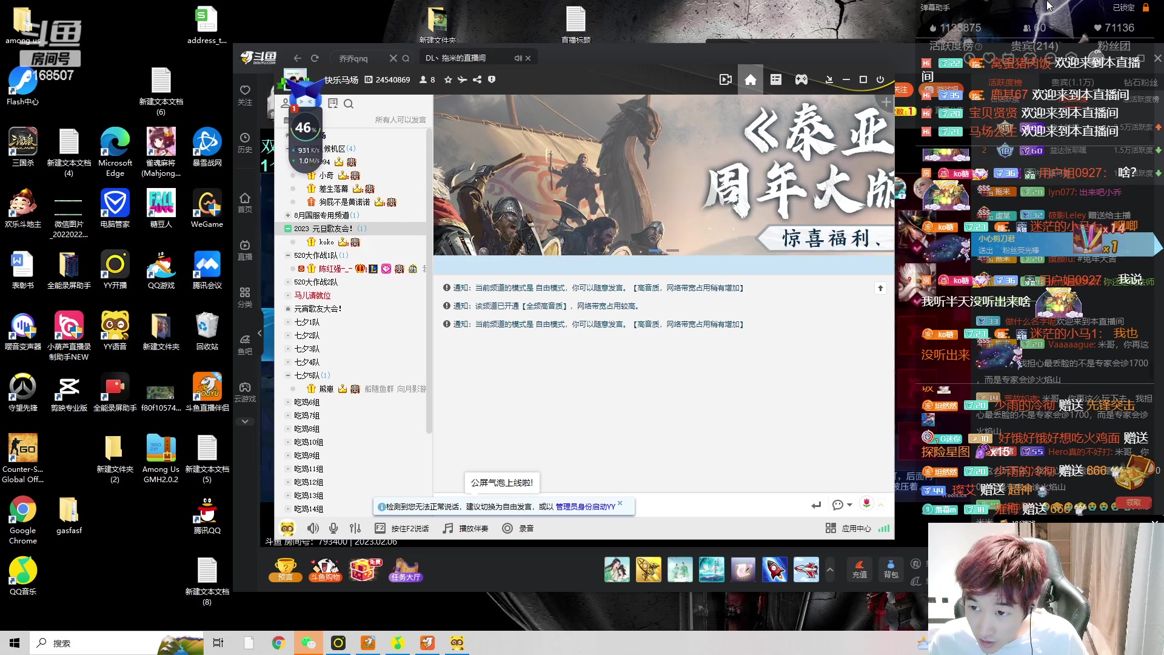Open the game controller icon in YY header
This screenshot has height=655, width=1164.
801,80
